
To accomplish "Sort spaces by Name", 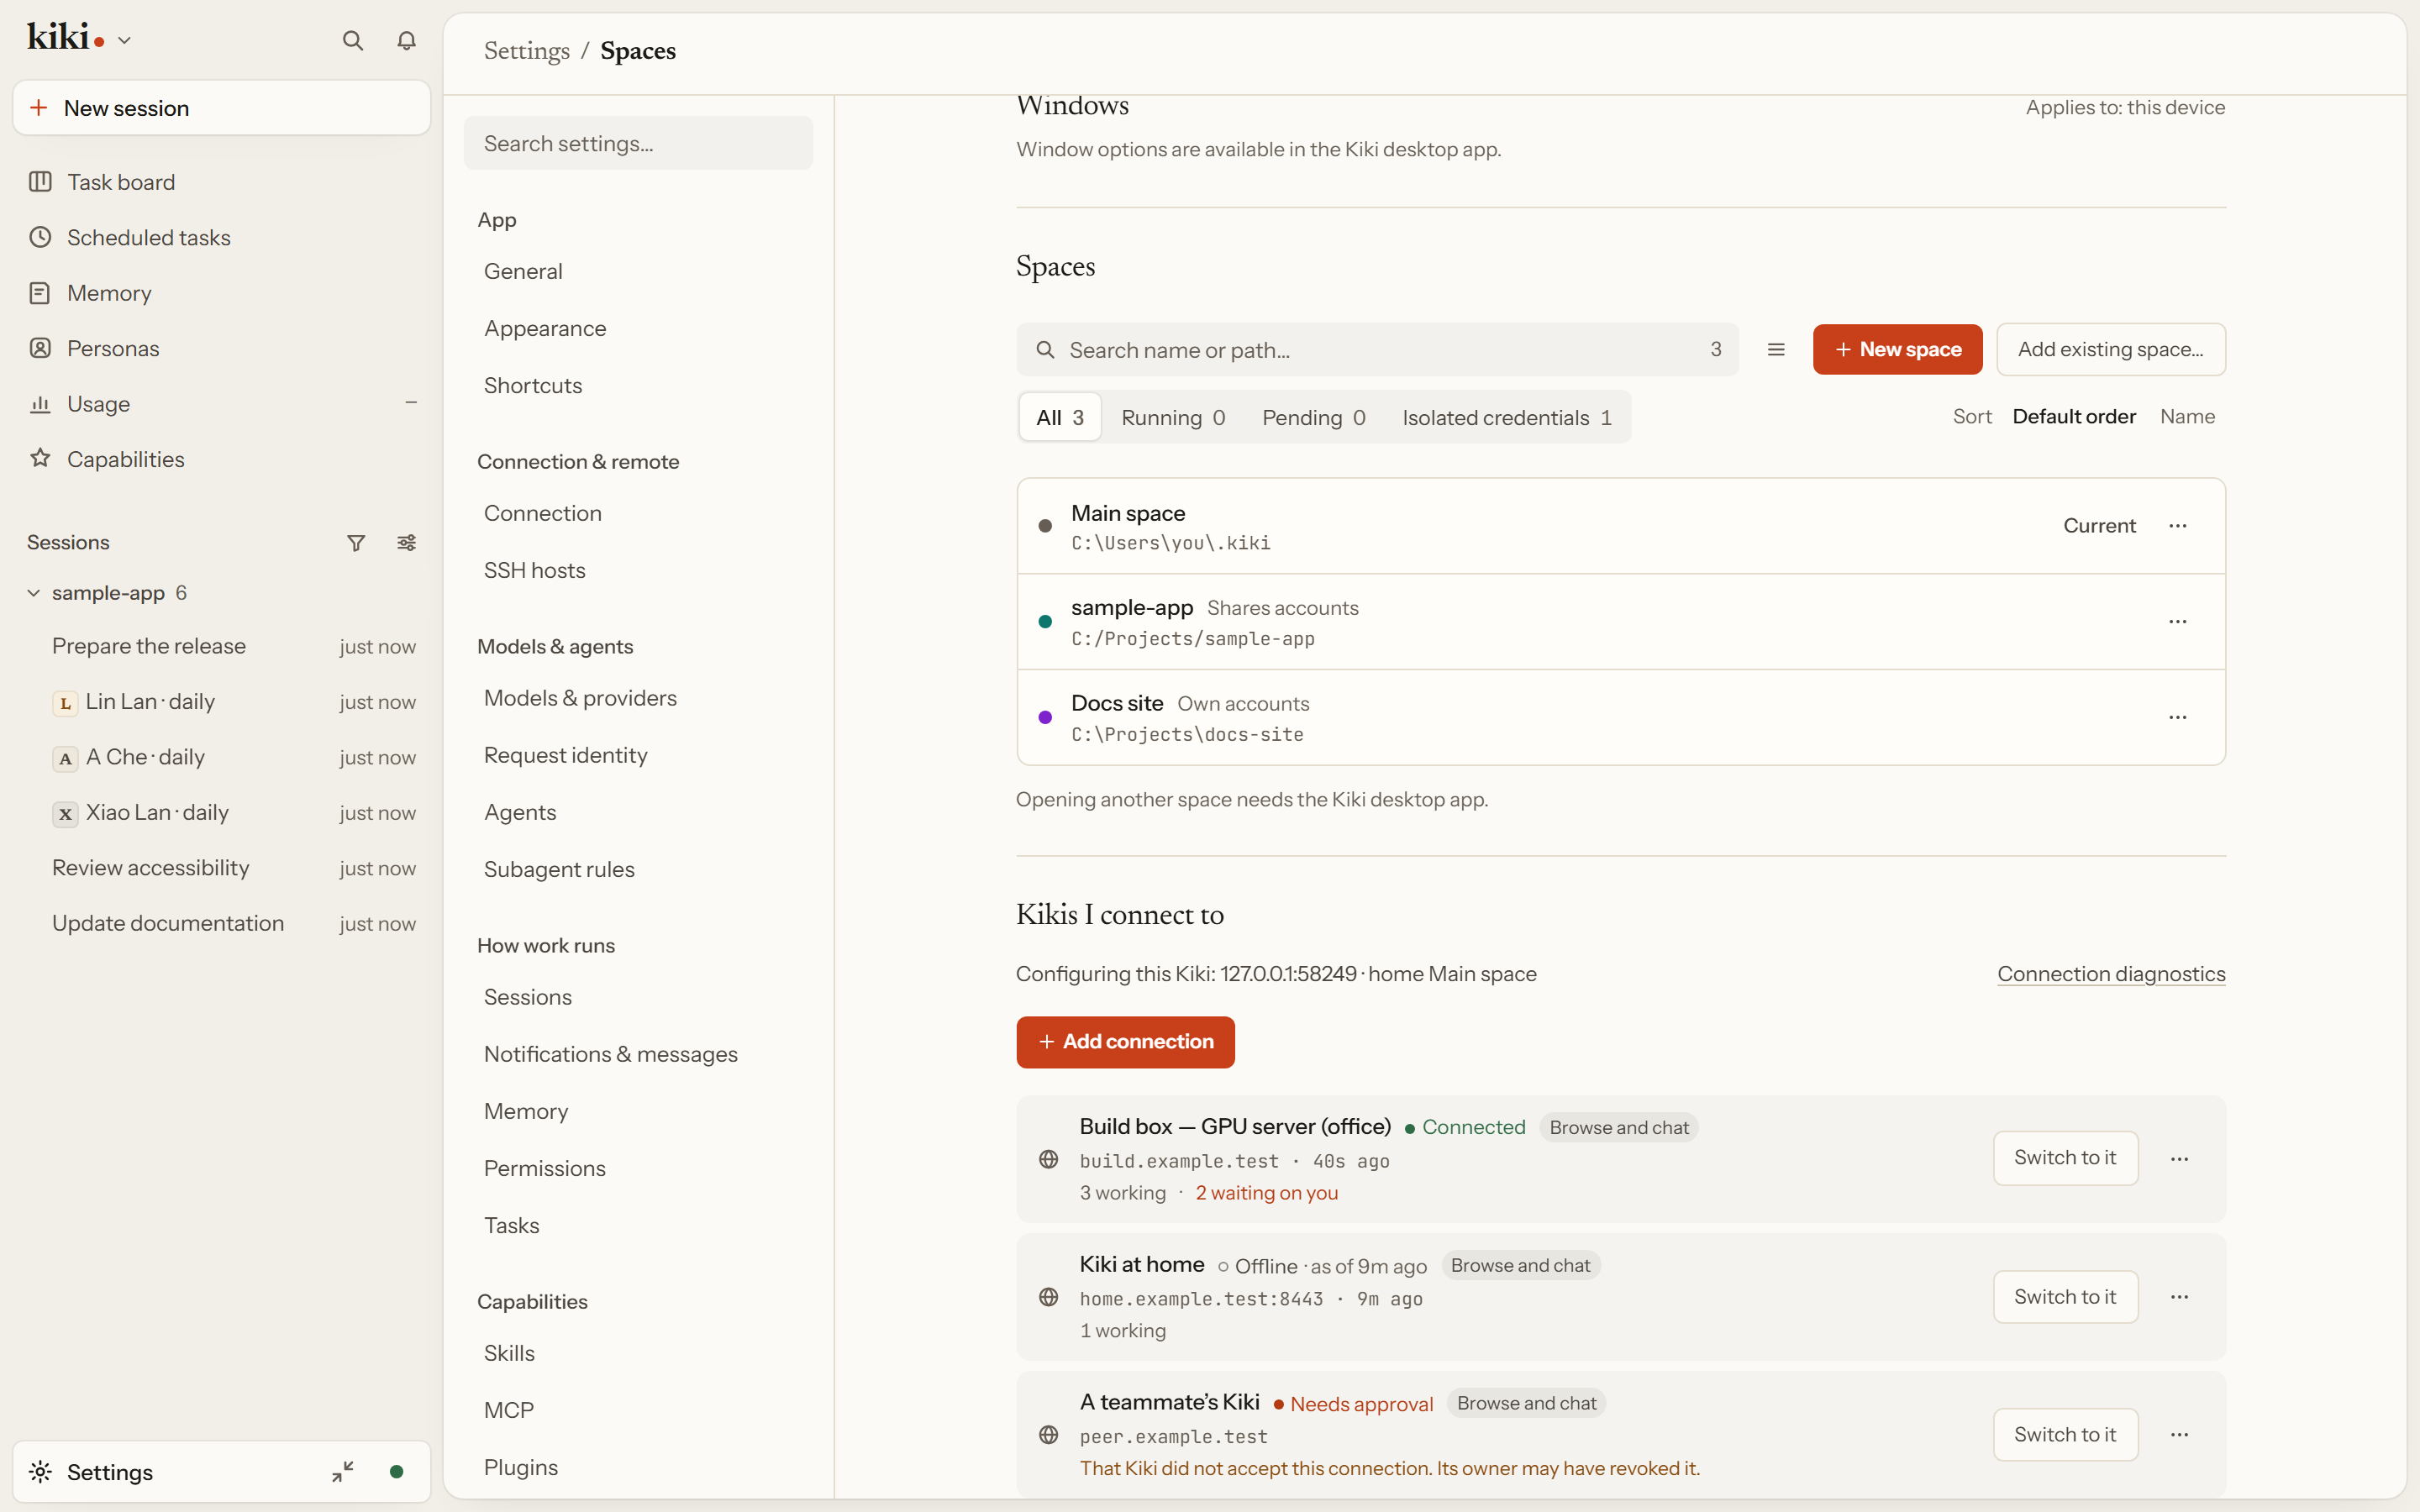I will tap(2187, 416).
